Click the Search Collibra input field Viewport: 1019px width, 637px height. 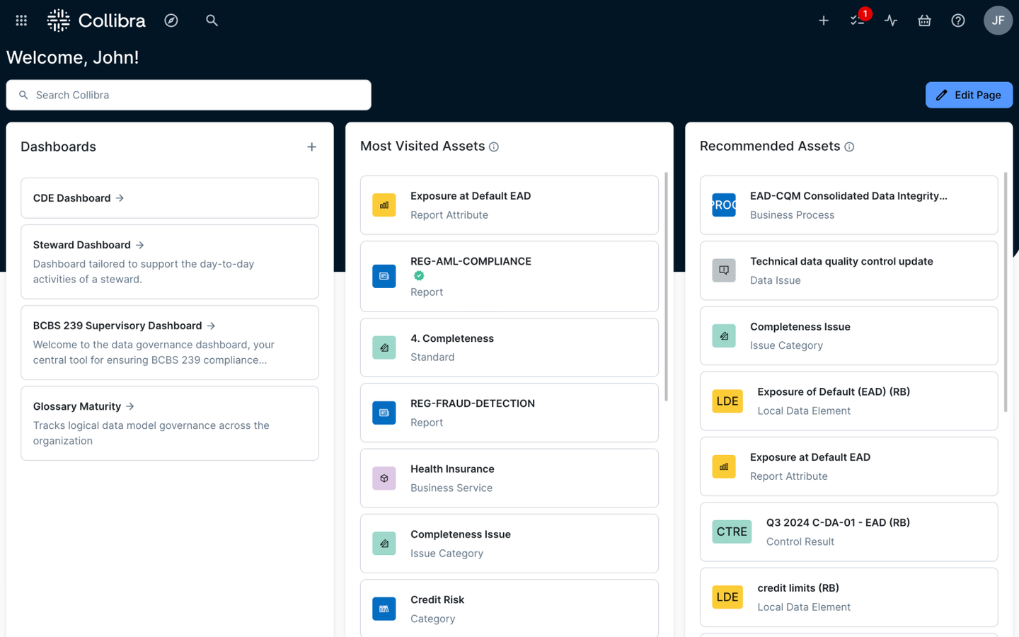coord(188,95)
